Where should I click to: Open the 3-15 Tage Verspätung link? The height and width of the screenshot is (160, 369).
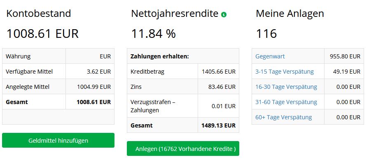coord(285,72)
